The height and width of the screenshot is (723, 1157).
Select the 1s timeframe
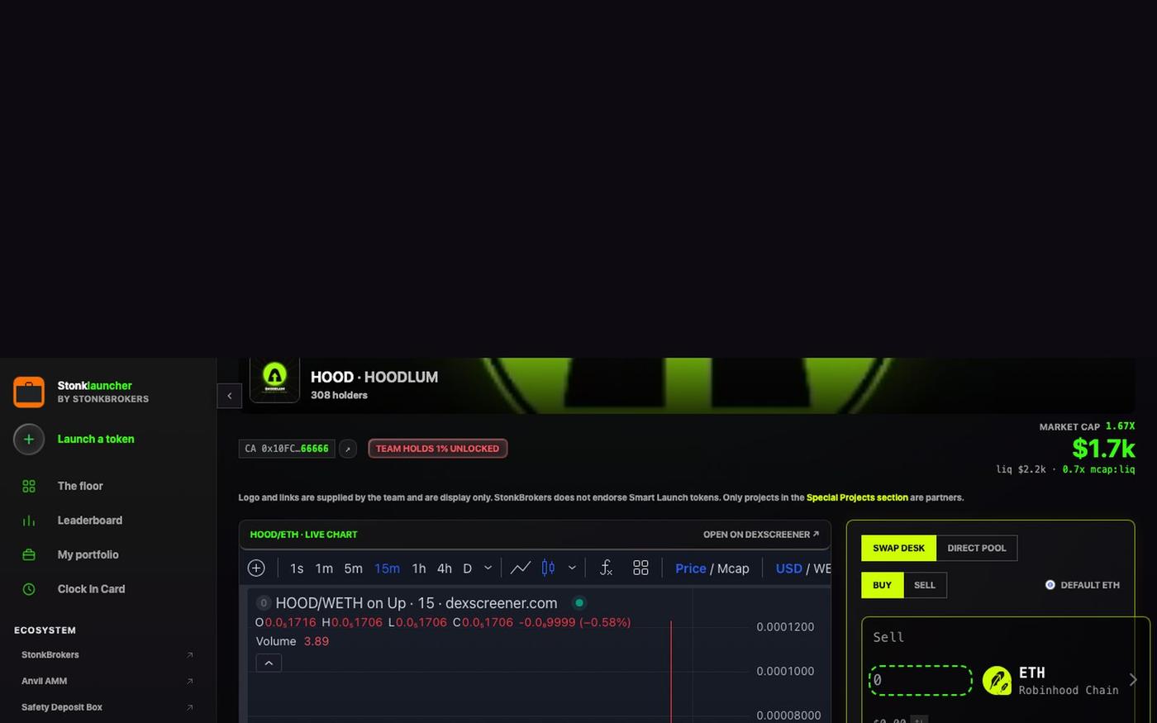tap(297, 568)
